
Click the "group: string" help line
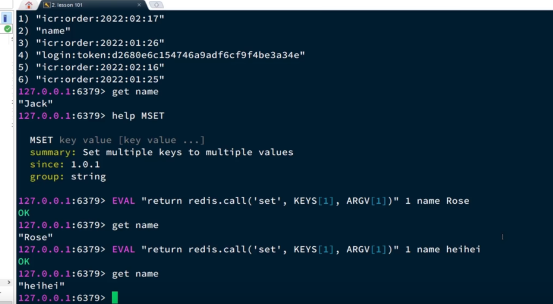click(68, 177)
